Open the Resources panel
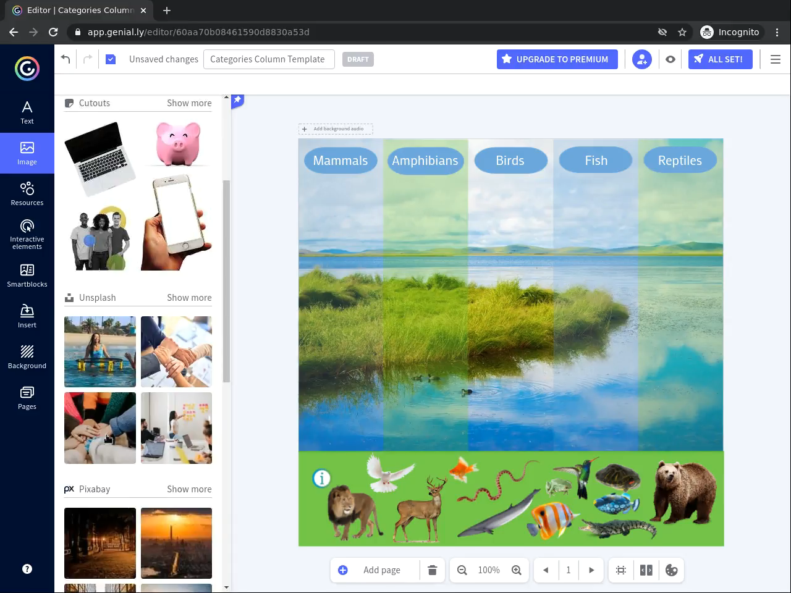This screenshot has width=791, height=593. point(27,194)
